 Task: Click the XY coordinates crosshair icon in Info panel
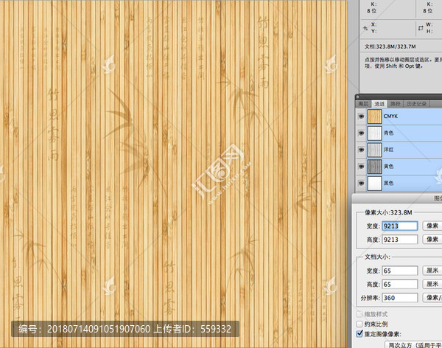pos(365,28)
